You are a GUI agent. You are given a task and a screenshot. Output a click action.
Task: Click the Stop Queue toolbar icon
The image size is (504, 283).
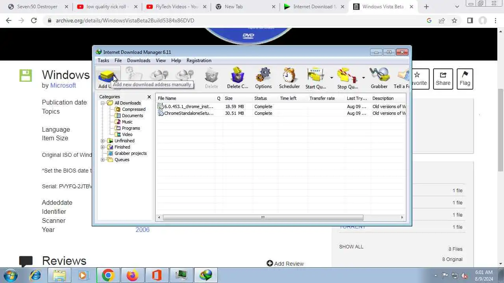[347, 75]
